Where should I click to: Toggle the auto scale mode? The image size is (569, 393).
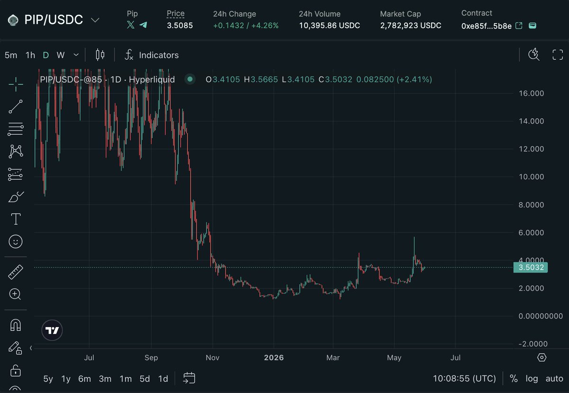[554, 379]
